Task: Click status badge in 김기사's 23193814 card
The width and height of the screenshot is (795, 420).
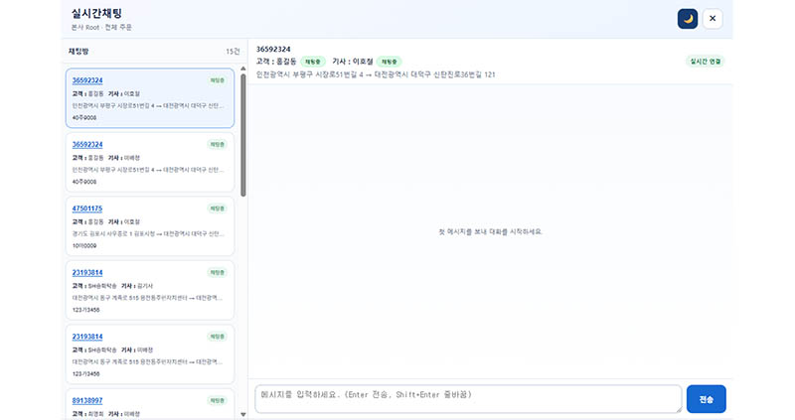Action: pos(217,273)
